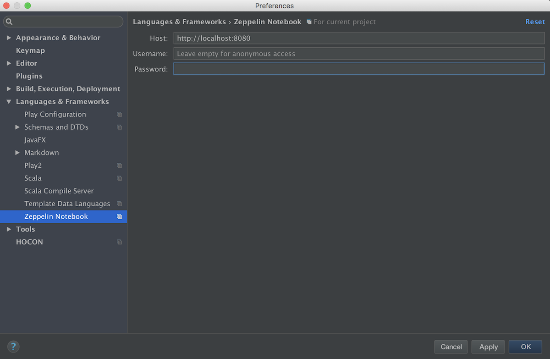Open Keymap settings
This screenshot has height=359, width=550.
tap(30, 50)
